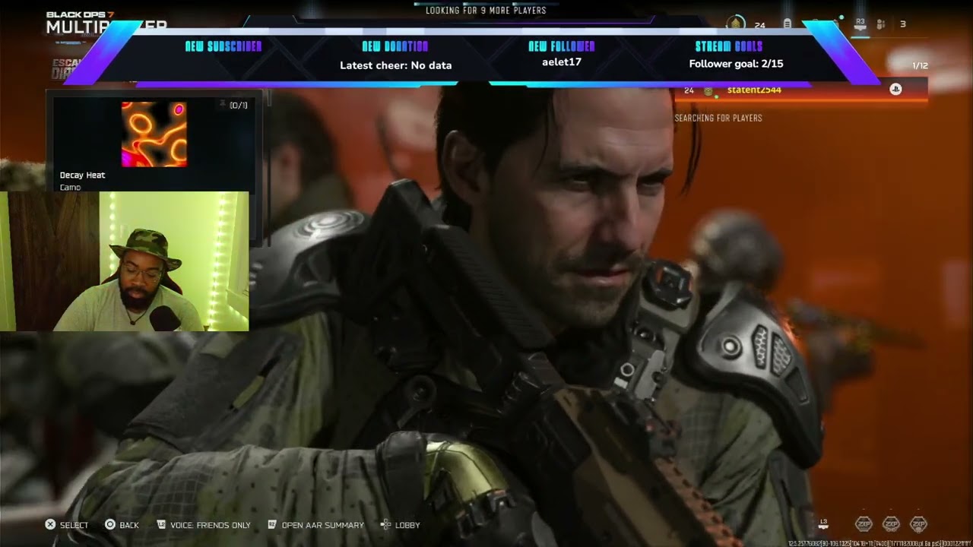Click the statent2544 player name row

[801, 90]
